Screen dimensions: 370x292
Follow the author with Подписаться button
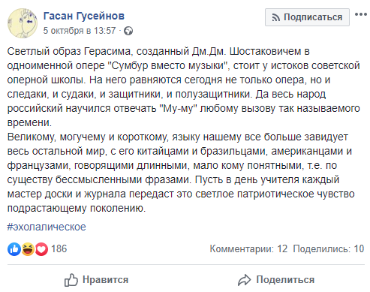(307, 17)
